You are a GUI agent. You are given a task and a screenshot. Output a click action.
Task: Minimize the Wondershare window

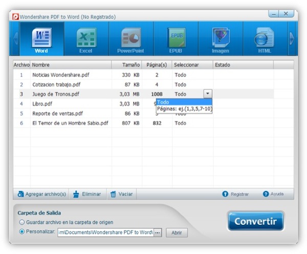[x=274, y=14]
